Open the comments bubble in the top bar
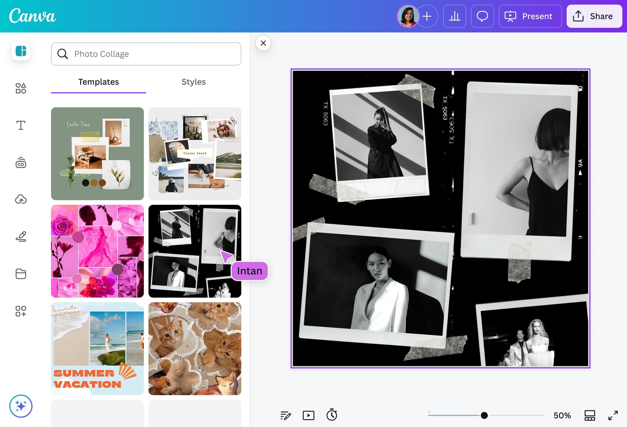 tap(482, 16)
